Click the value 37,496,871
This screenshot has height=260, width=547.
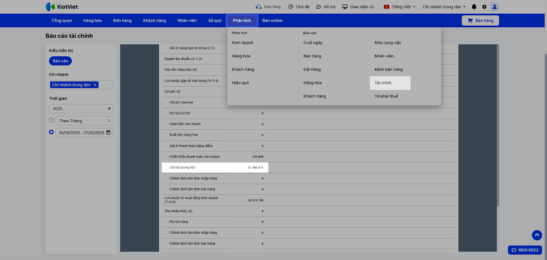tap(255, 168)
